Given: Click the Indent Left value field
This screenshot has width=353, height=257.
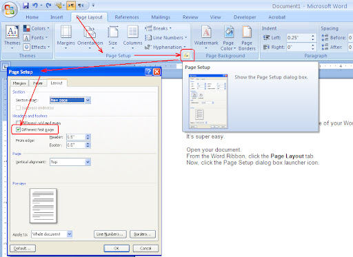Looking at the screenshot, I should coord(299,38).
